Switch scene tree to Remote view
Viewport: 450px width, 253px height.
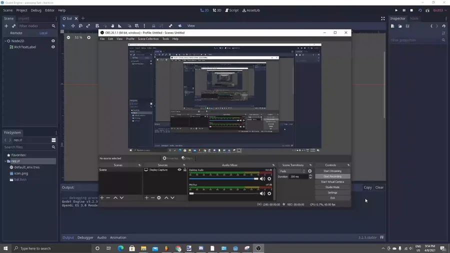(16, 33)
